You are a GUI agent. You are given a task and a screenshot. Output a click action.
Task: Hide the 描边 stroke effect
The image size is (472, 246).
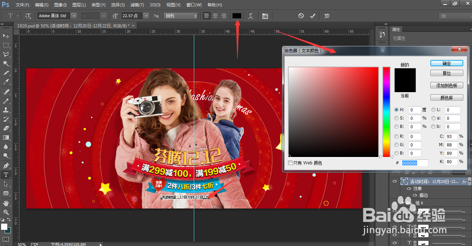[x=415, y=195]
